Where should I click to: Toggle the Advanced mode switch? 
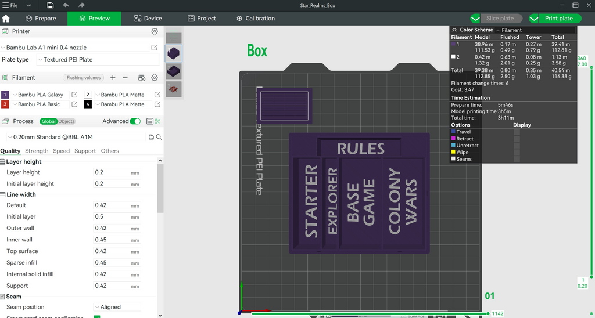tap(135, 121)
